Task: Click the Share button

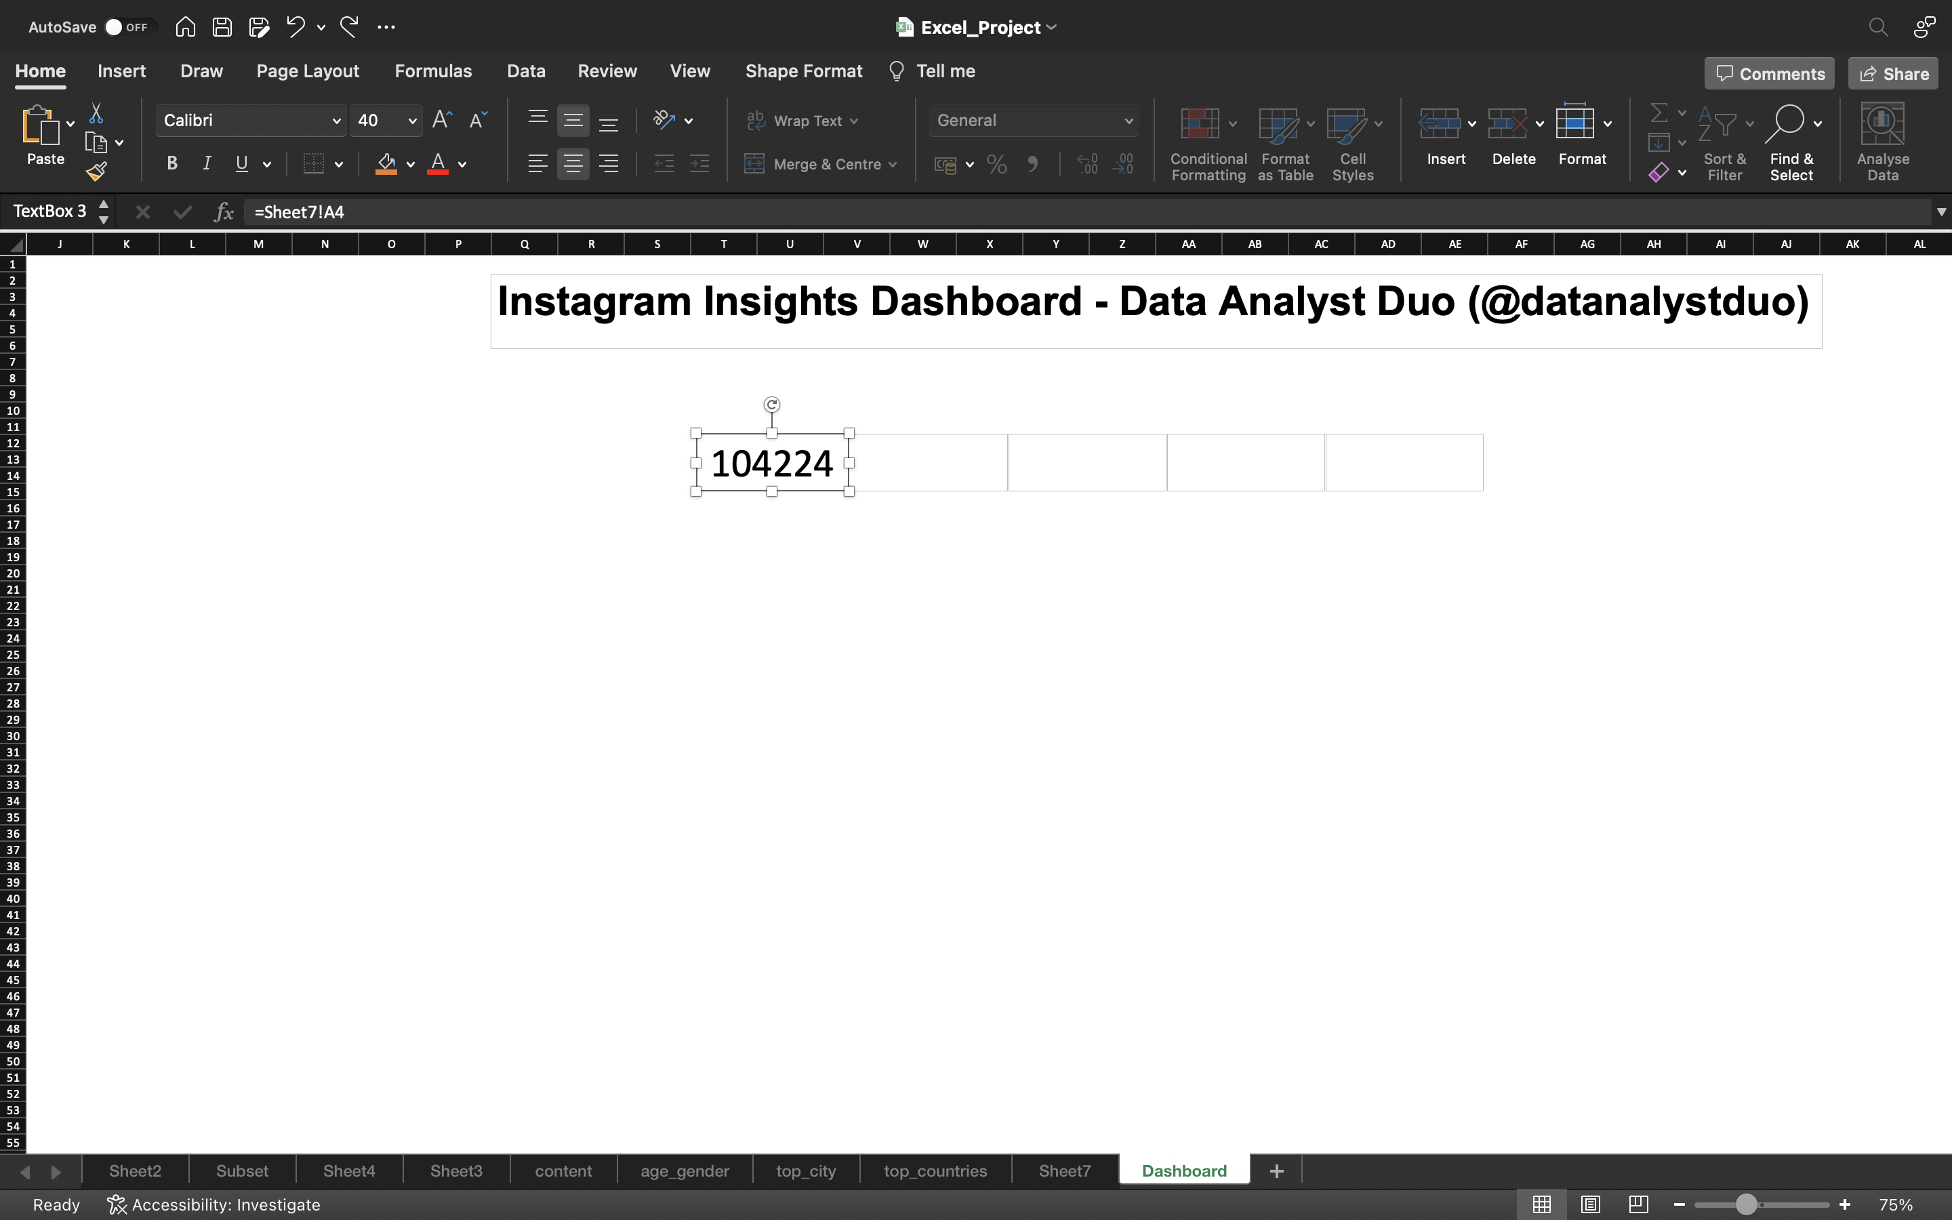Action: pyautogui.click(x=1893, y=73)
